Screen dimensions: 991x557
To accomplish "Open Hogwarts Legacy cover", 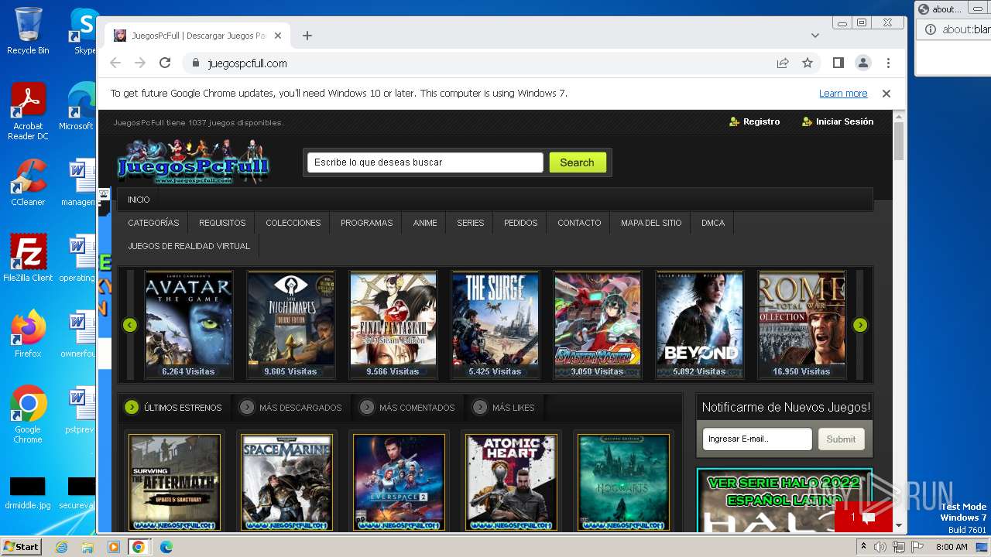I will tap(624, 483).
